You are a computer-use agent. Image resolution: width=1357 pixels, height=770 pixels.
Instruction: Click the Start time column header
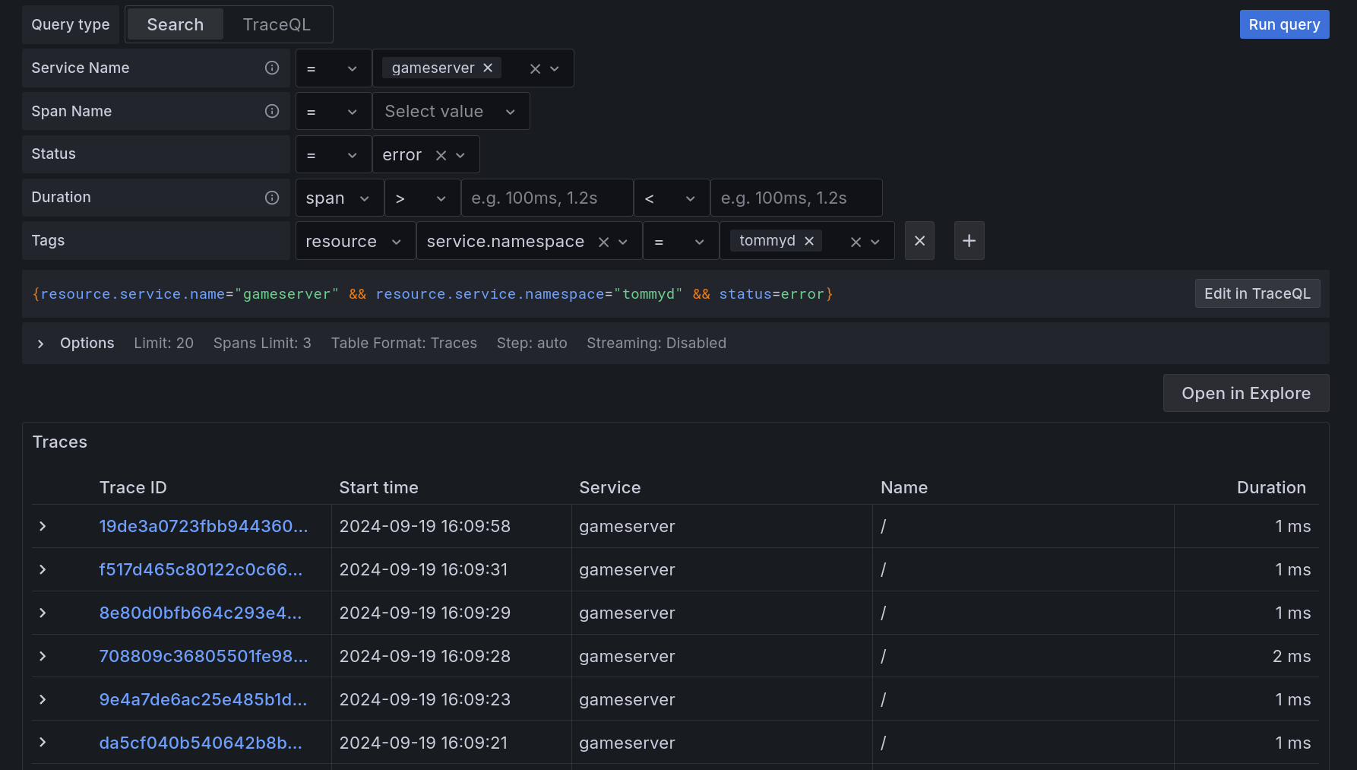tap(378, 487)
